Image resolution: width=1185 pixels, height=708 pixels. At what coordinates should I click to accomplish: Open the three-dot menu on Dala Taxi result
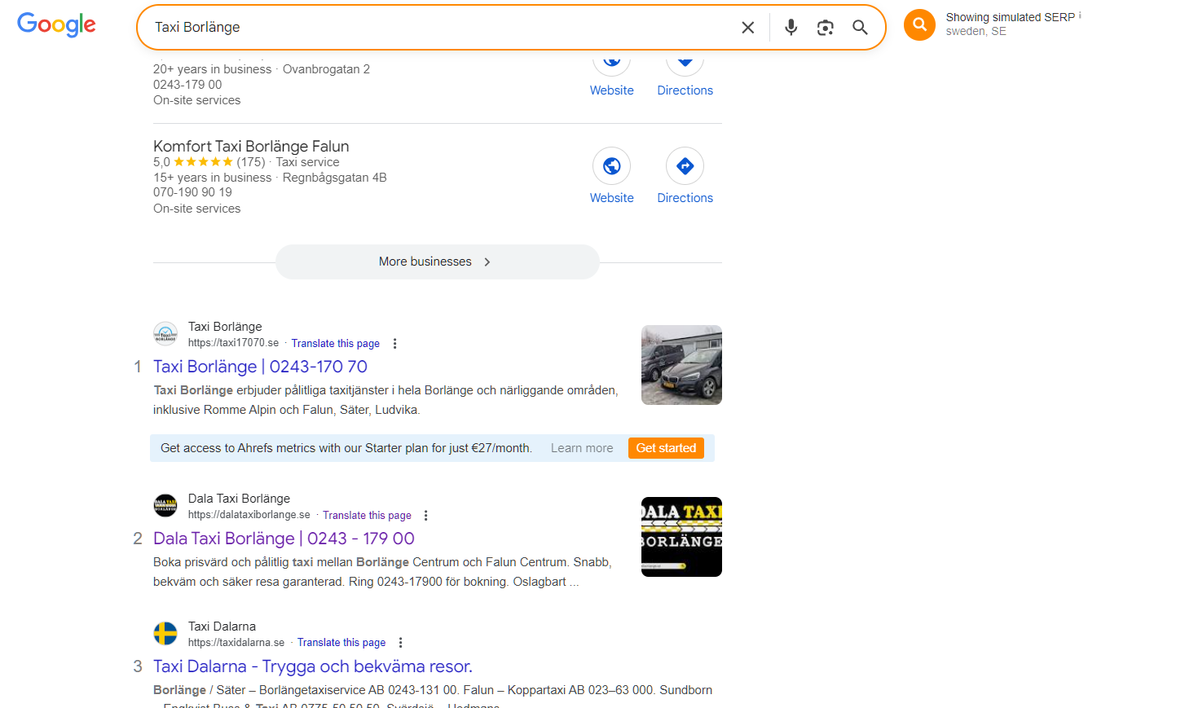pos(426,515)
